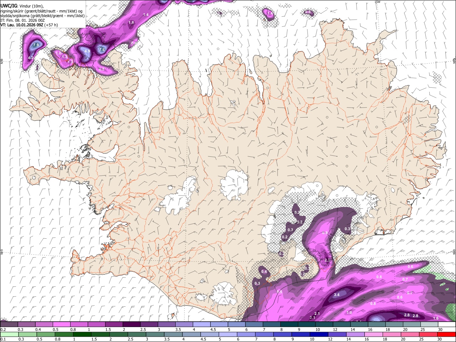Click the rain legend swatch between 0.1 and 0.3
This screenshot has width=456, height=342.
[x=10, y=334]
